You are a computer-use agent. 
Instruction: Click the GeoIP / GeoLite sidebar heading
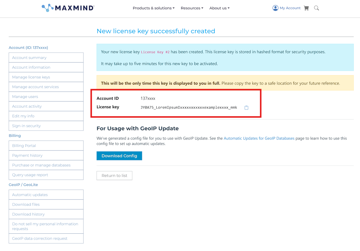tap(23, 185)
